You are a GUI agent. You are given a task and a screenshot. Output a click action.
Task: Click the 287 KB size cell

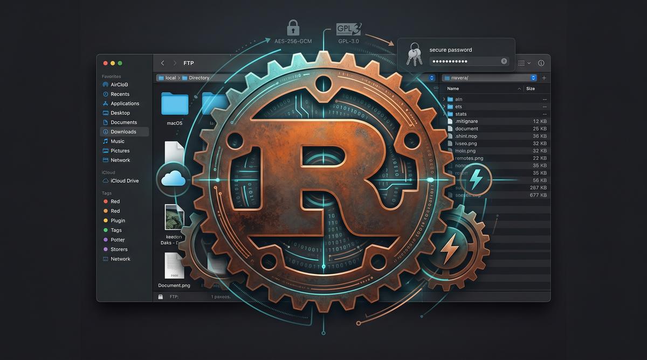tap(539, 188)
